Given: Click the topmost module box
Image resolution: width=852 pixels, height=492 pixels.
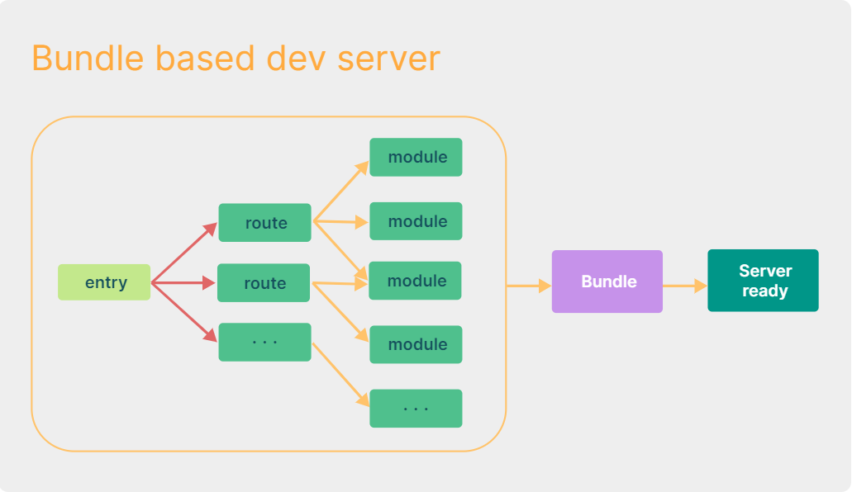Looking at the screenshot, I should pyautogui.click(x=416, y=157).
